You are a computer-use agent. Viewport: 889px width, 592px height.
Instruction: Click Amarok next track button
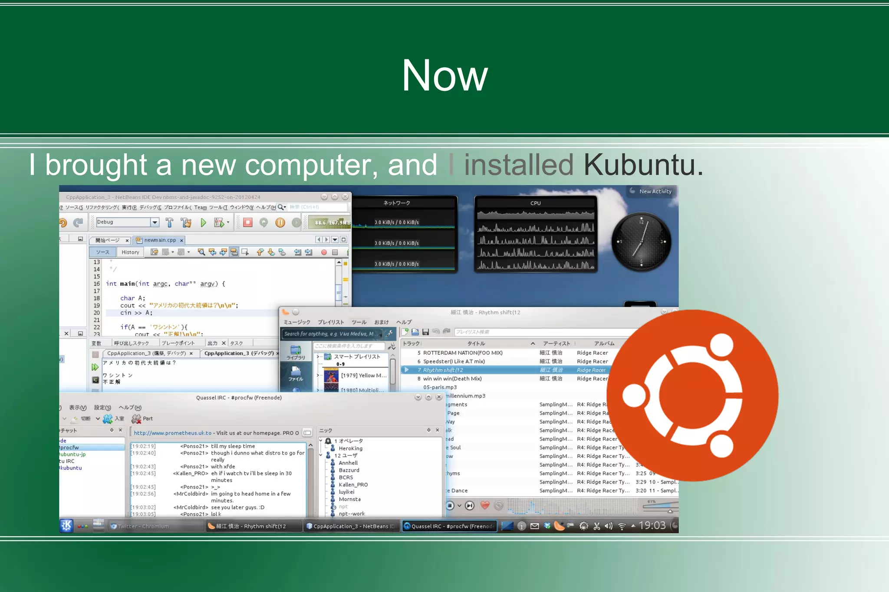click(x=470, y=505)
